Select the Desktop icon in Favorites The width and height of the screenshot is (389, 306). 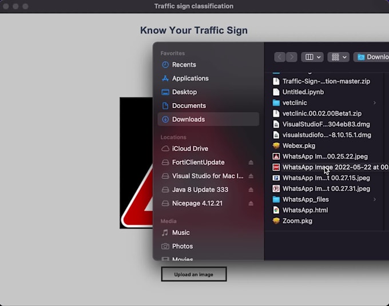165,92
